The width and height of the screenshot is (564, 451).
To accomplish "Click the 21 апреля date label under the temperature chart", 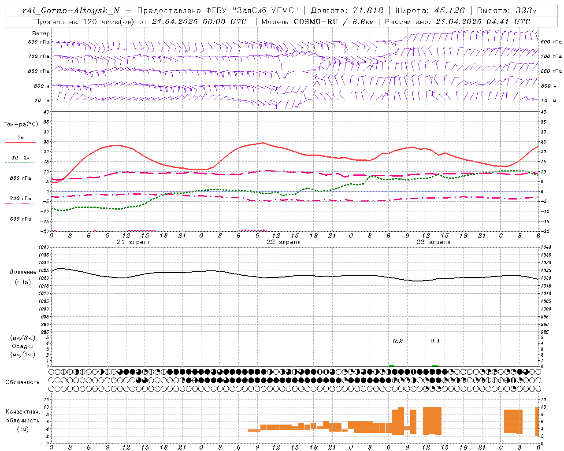I will (134, 242).
